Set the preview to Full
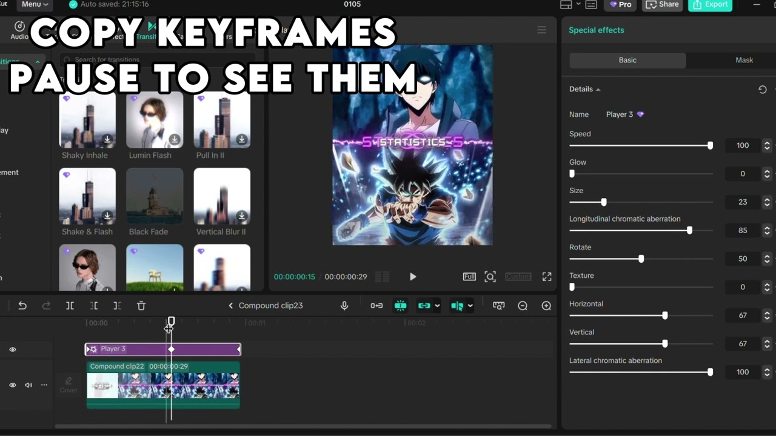This screenshot has width=776, height=436. pos(469,277)
